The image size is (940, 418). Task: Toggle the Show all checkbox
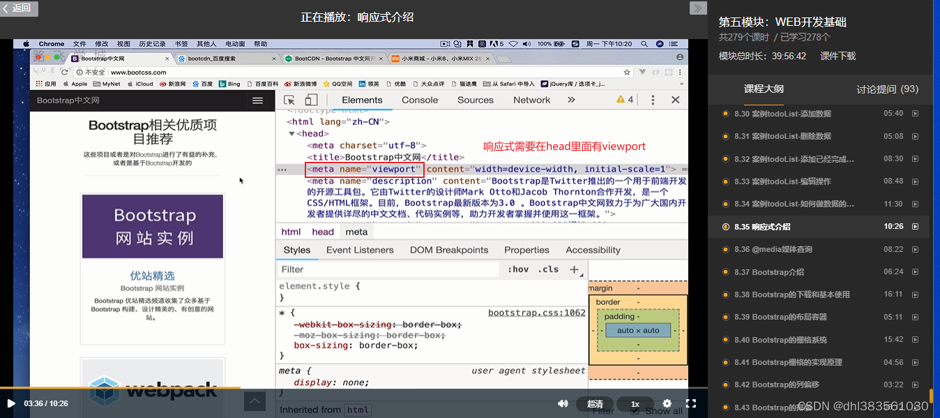(634, 410)
